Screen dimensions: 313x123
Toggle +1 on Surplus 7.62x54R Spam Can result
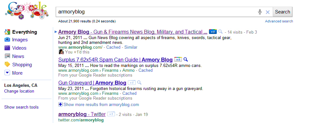(178, 60)
